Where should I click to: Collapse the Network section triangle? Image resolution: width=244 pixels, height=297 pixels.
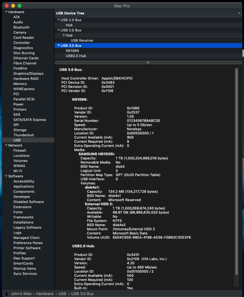[6, 145]
